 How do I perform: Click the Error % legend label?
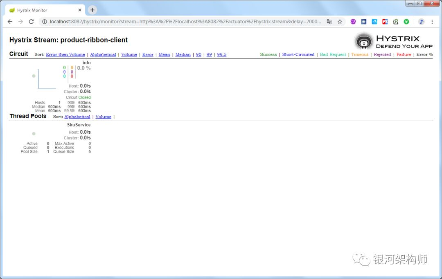[x=424, y=54]
